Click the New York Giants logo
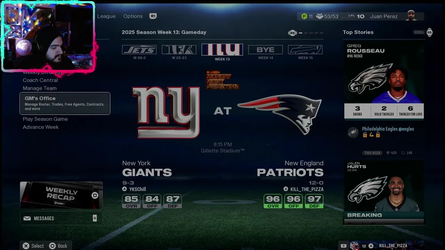Viewport: 445px width, 250px height. 166,112
